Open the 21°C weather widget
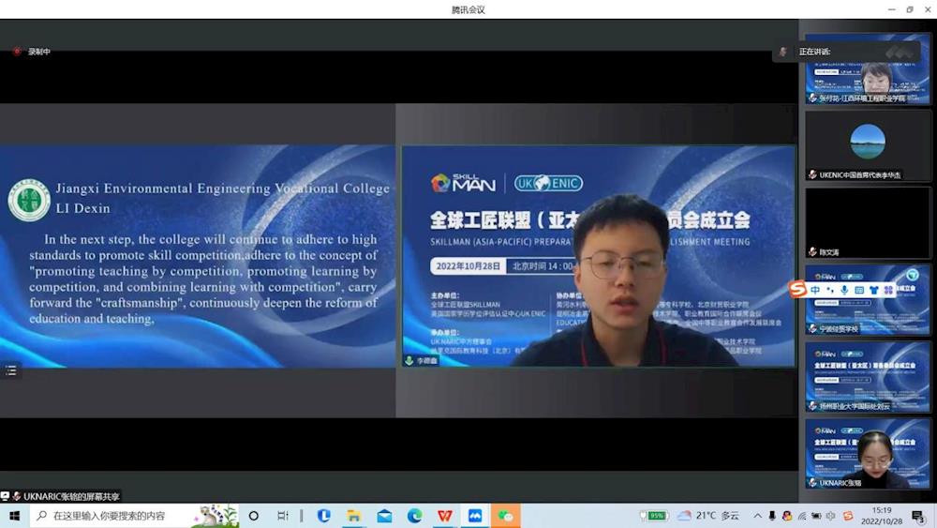Screen dimensions: 937x528 pyautogui.click(x=708, y=516)
